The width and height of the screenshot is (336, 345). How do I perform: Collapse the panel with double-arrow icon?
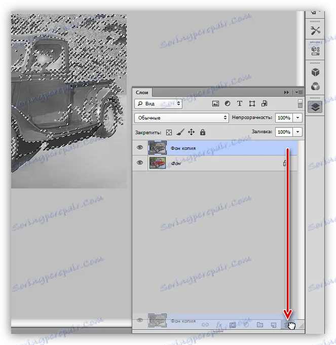pyautogui.click(x=286, y=92)
